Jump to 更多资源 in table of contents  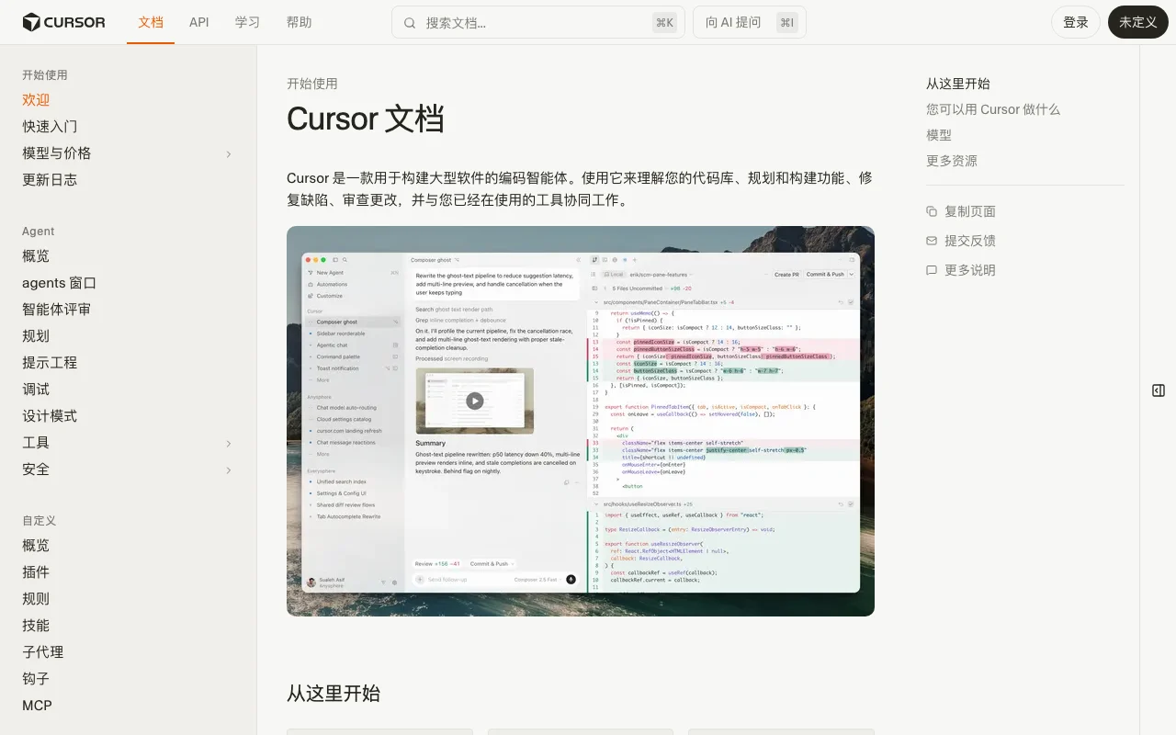click(x=952, y=161)
